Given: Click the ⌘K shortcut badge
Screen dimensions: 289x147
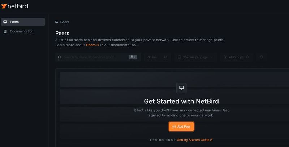Looking at the screenshot, I should (x=133, y=57).
